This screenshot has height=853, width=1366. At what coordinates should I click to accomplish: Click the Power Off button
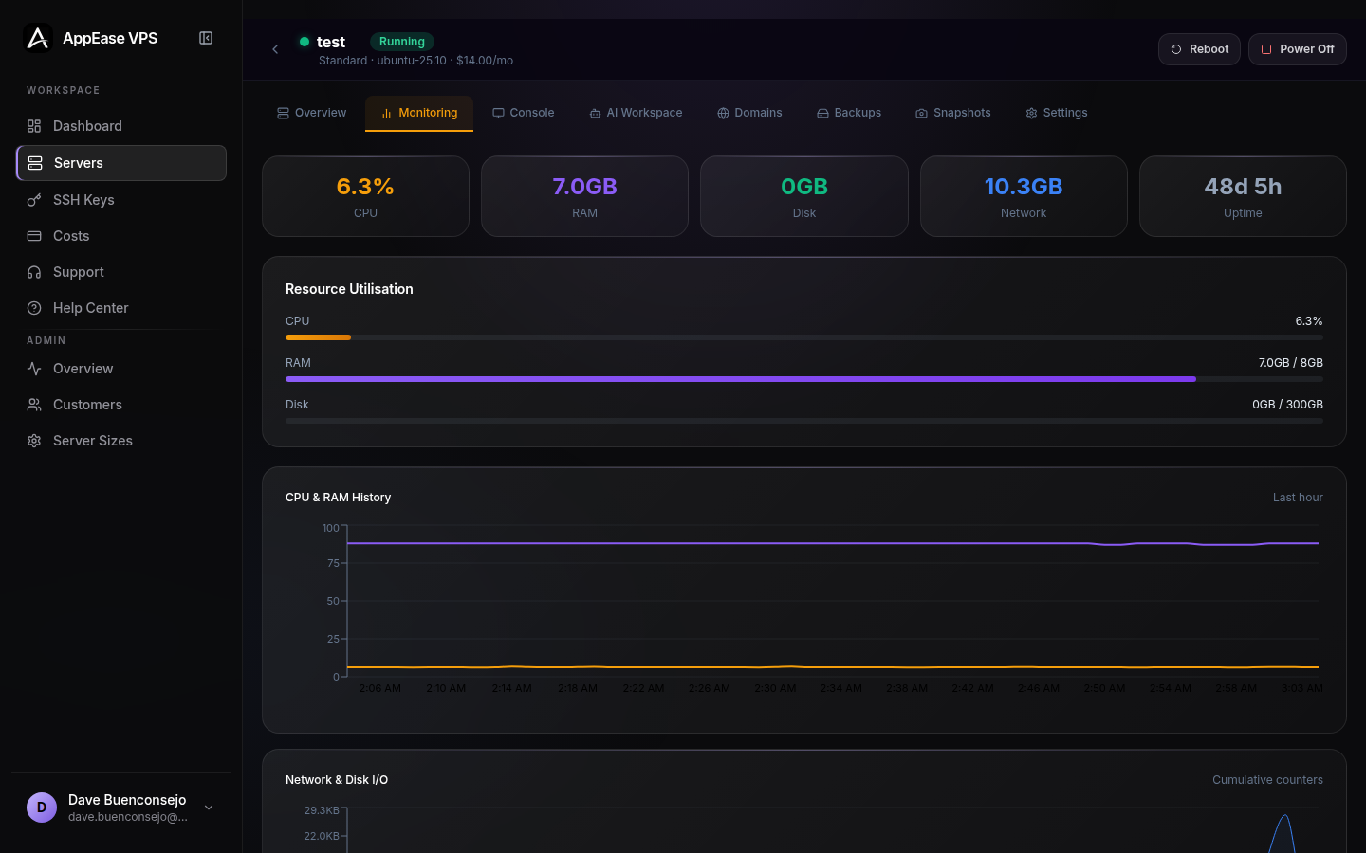coord(1298,49)
